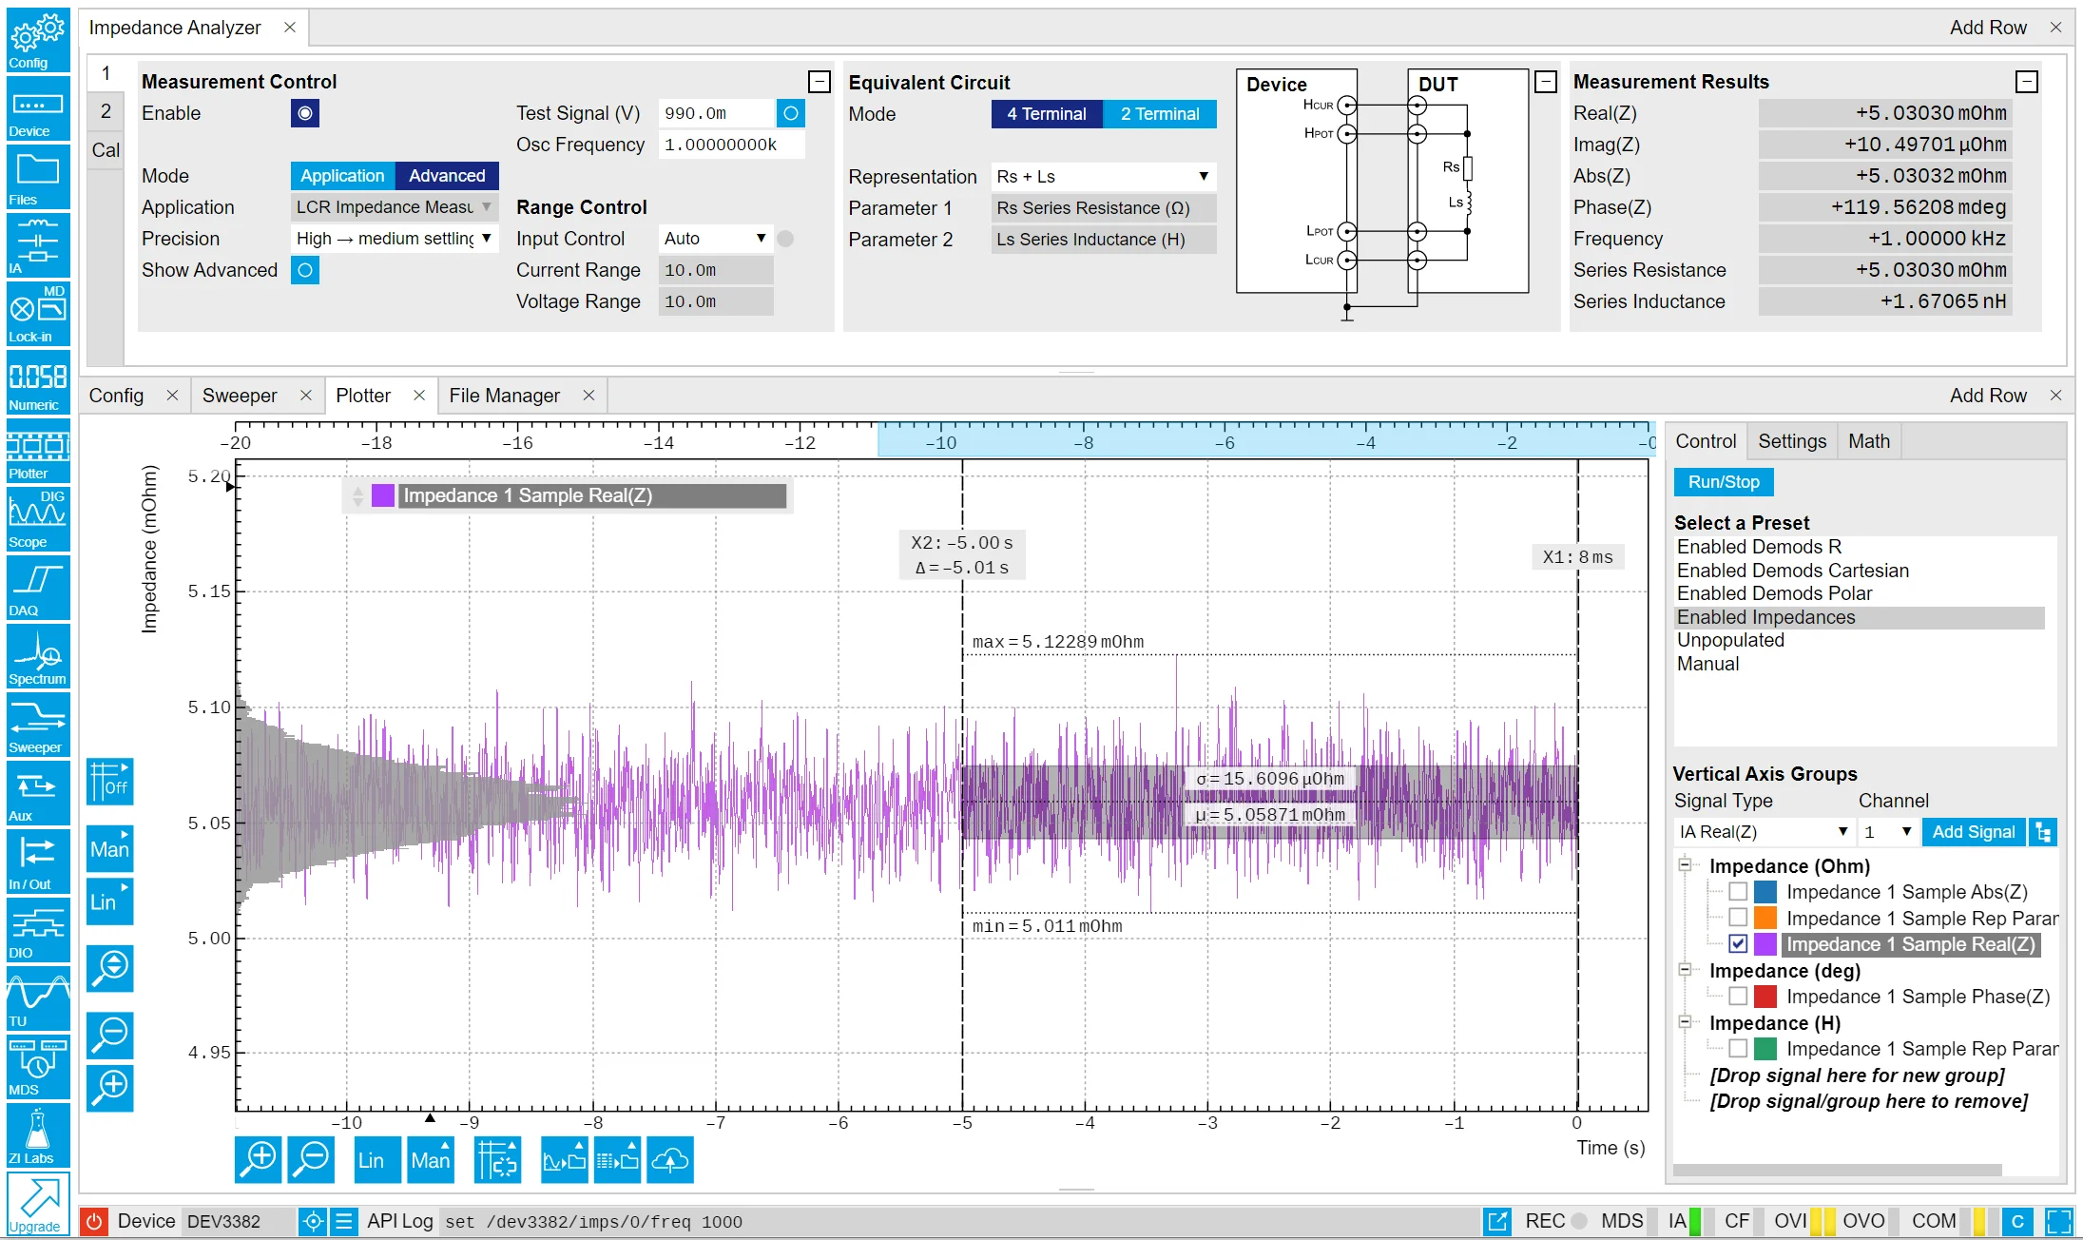The width and height of the screenshot is (2083, 1240).
Task: Select the Cal side tab
Action: pyautogui.click(x=106, y=150)
